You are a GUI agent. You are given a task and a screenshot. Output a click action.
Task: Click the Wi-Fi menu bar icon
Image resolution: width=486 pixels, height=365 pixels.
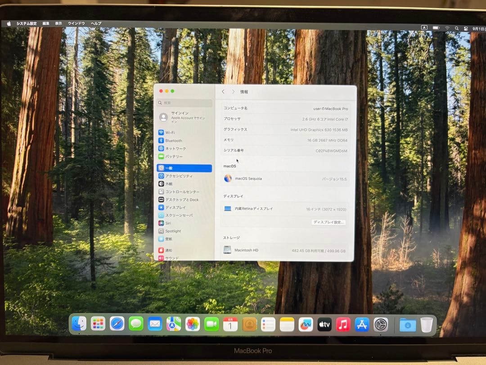(x=447, y=28)
